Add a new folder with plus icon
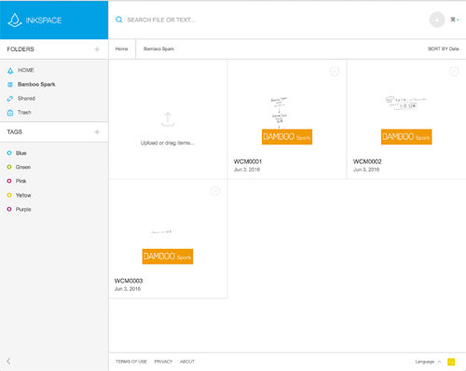Viewport: 466px width, 371px height. (x=97, y=49)
